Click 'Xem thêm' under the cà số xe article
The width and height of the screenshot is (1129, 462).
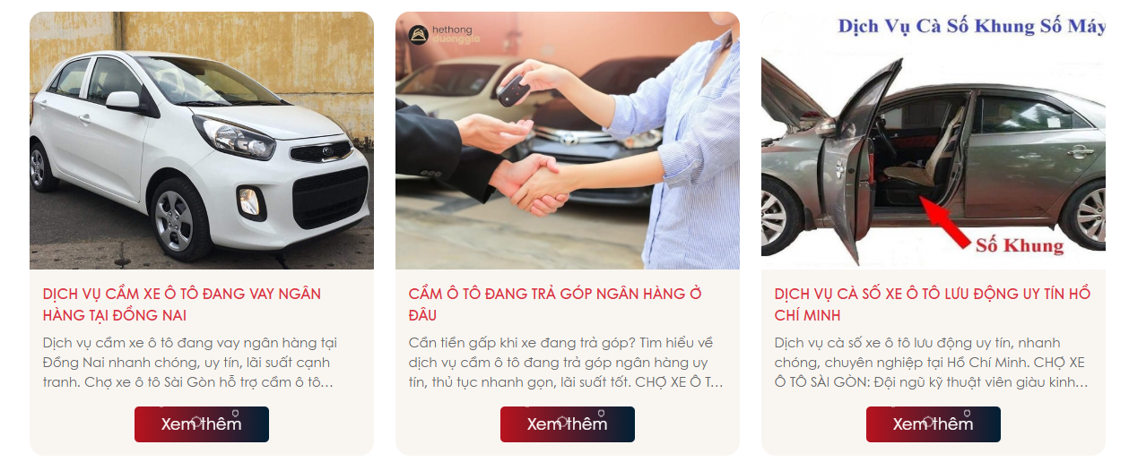coord(934,424)
